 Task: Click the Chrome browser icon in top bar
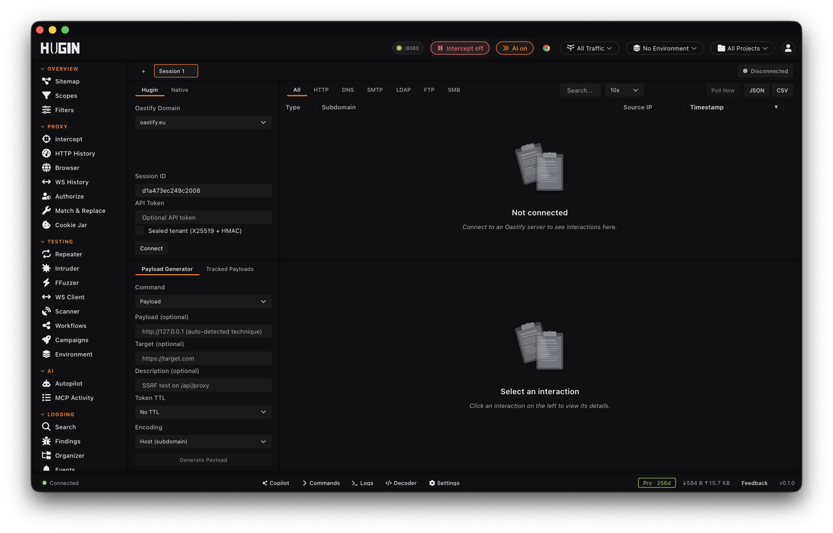pyautogui.click(x=547, y=48)
